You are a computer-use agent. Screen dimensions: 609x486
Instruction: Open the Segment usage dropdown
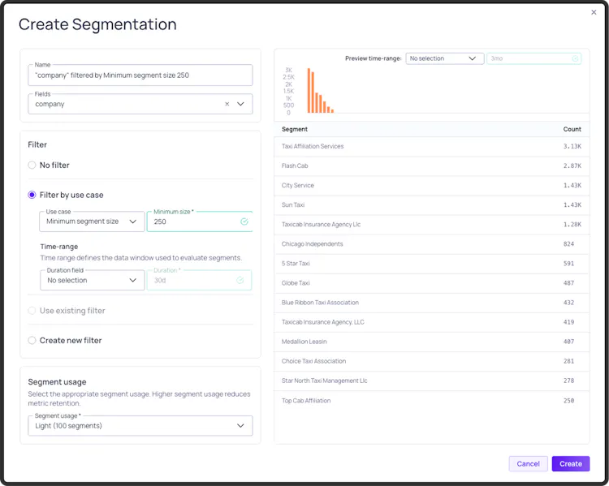pyautogui.click(x=140, y=426)
